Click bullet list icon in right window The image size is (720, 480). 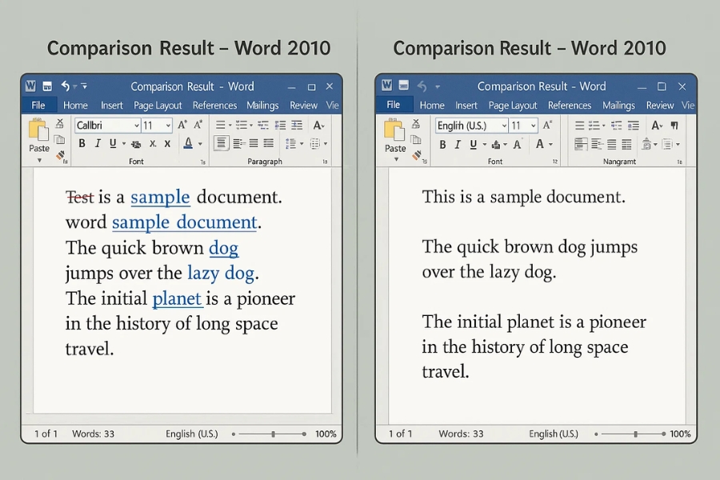click(580, 125)
